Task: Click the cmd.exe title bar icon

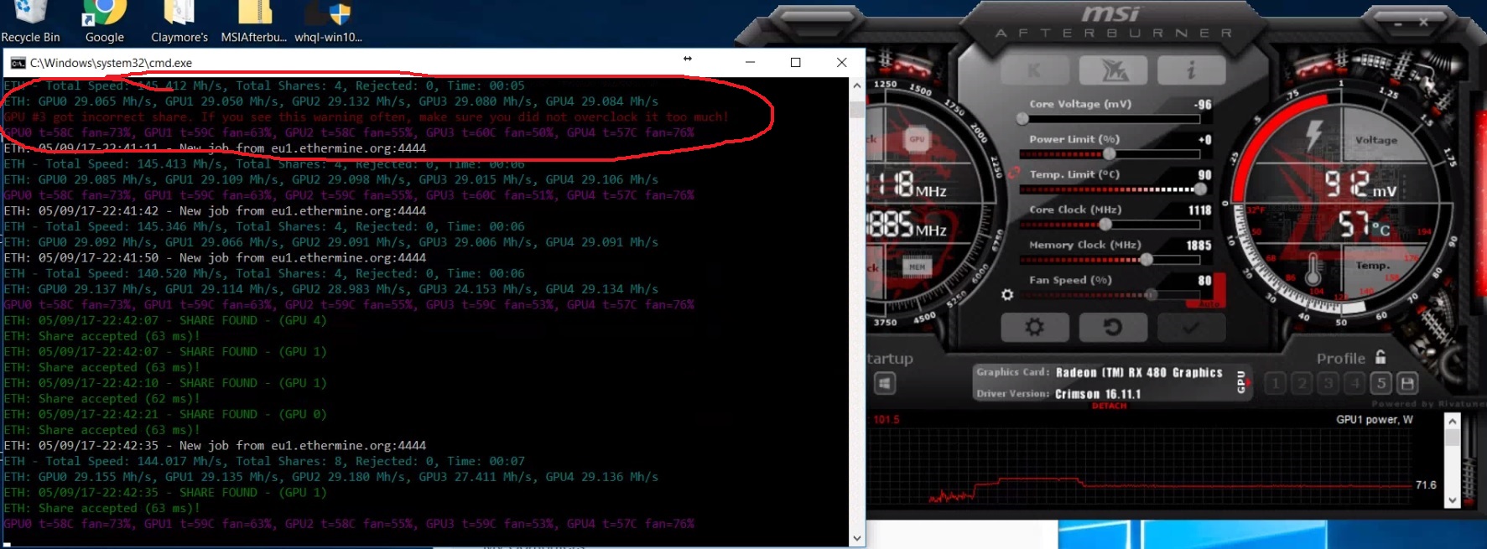Action: pos(18,63)
